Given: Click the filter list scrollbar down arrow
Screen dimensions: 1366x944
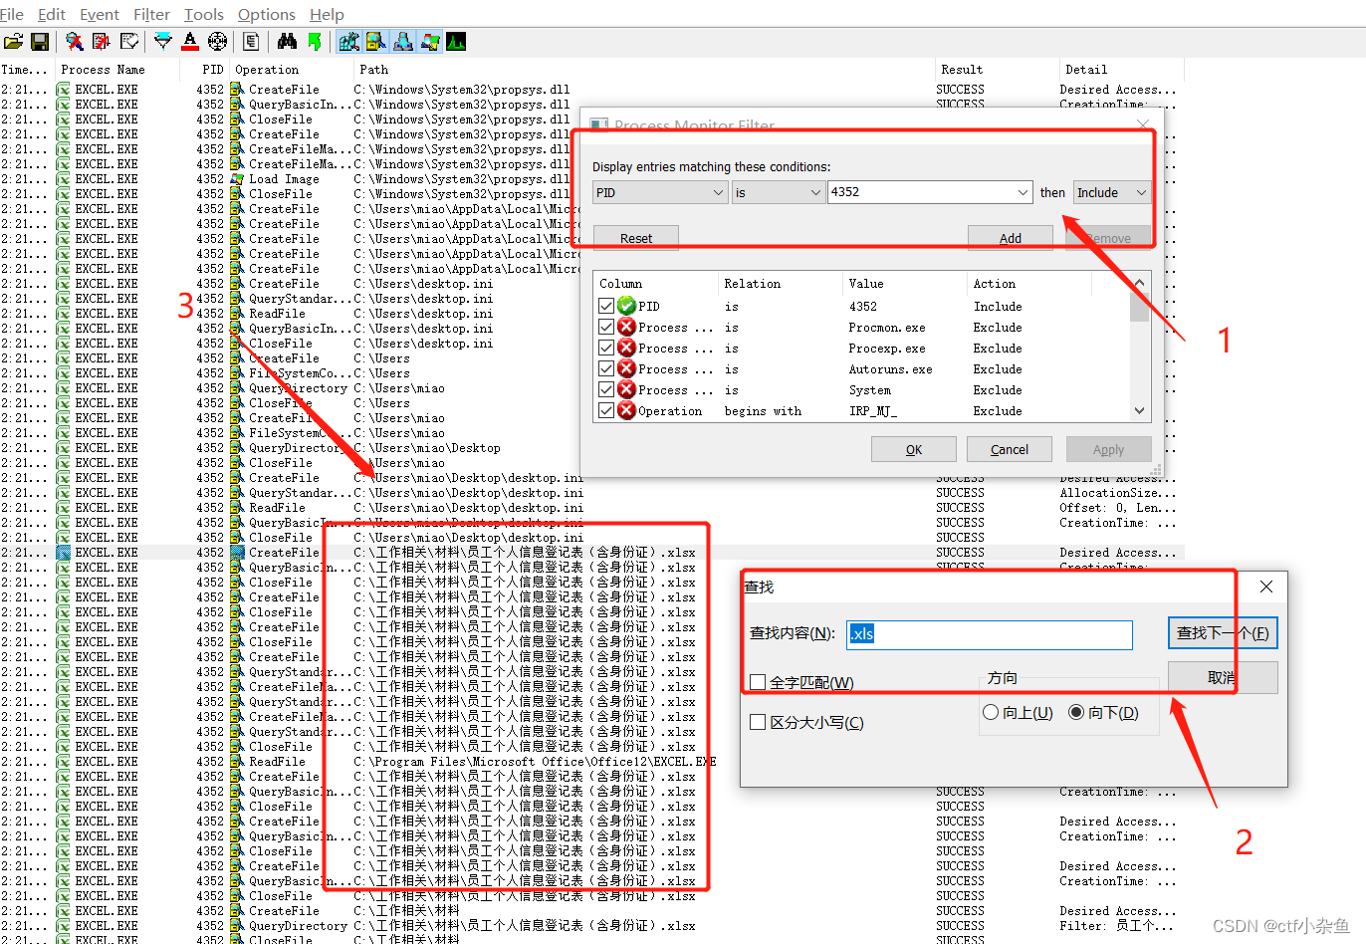Looking at the screenshot, I should tap(1140, 410).
